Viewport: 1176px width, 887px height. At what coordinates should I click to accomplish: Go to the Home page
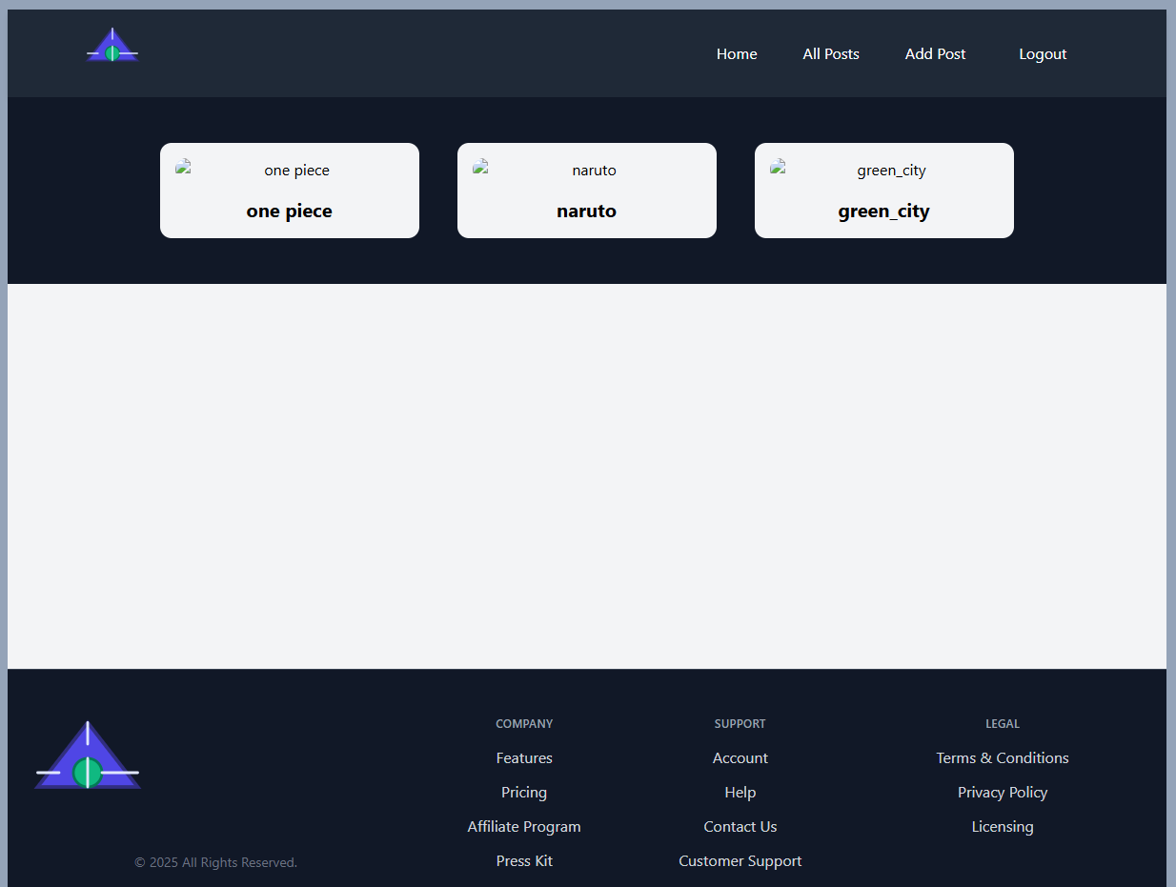(737, 54)
